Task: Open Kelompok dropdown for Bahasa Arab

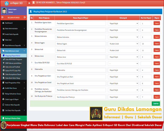Action: coord(123,50)
